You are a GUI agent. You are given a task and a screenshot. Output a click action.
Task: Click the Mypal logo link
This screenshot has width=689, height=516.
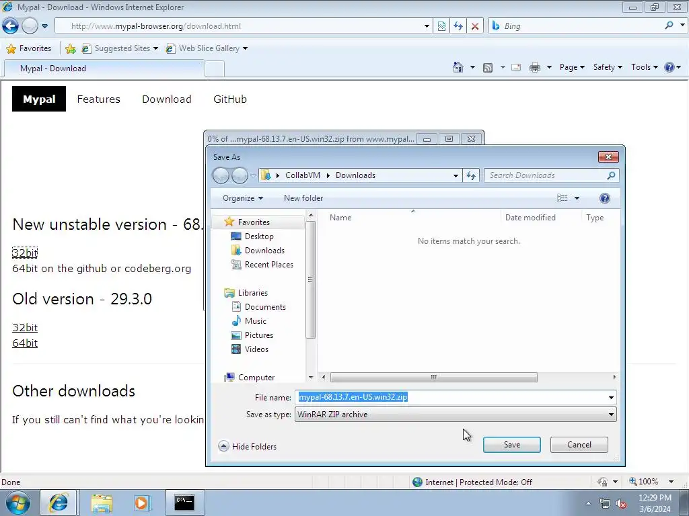click(x=39, y=99)
